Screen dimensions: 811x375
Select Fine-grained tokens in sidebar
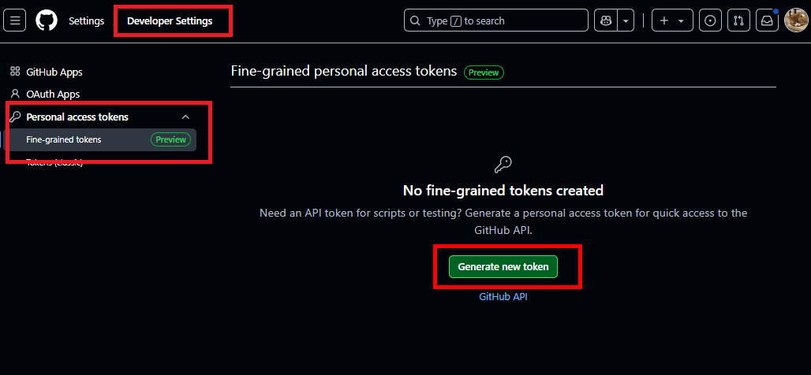point(64,139)
